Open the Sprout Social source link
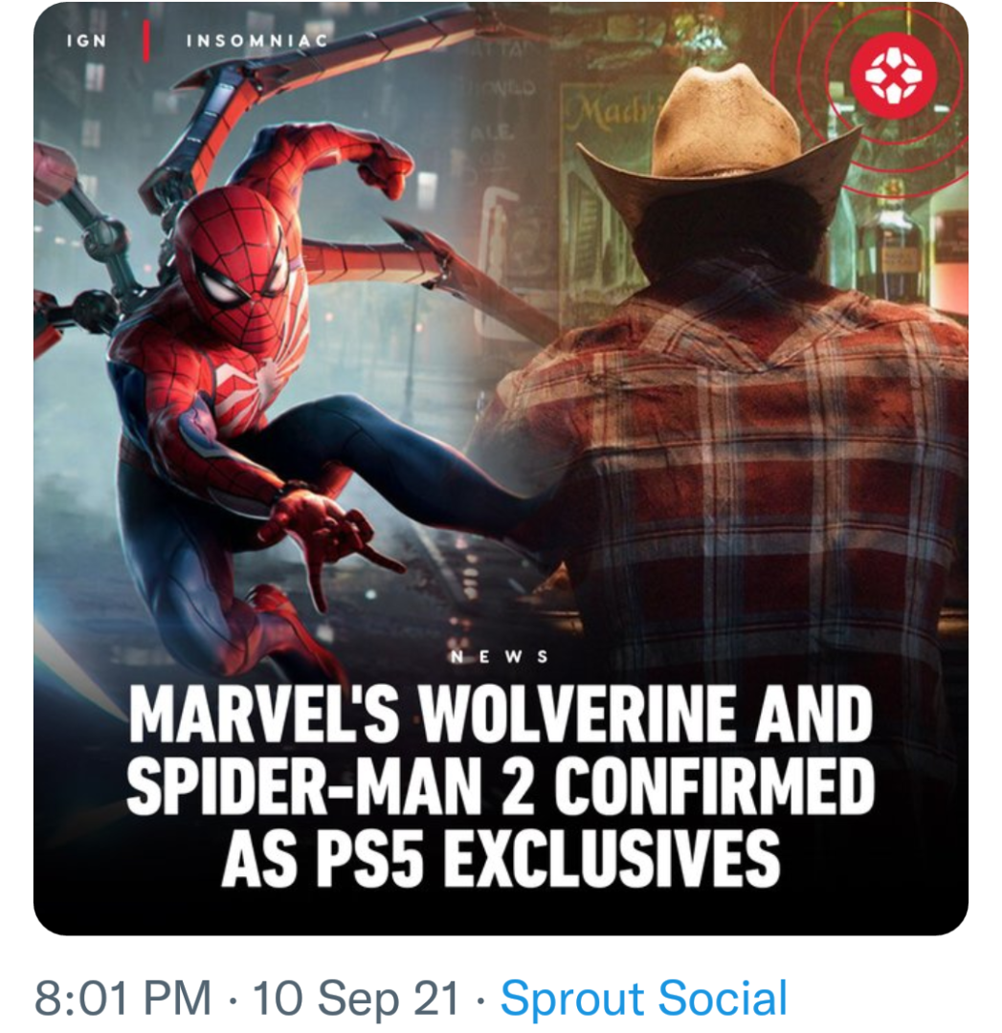Viewport: 1002px width, 1033px height. tap(643, 999)
